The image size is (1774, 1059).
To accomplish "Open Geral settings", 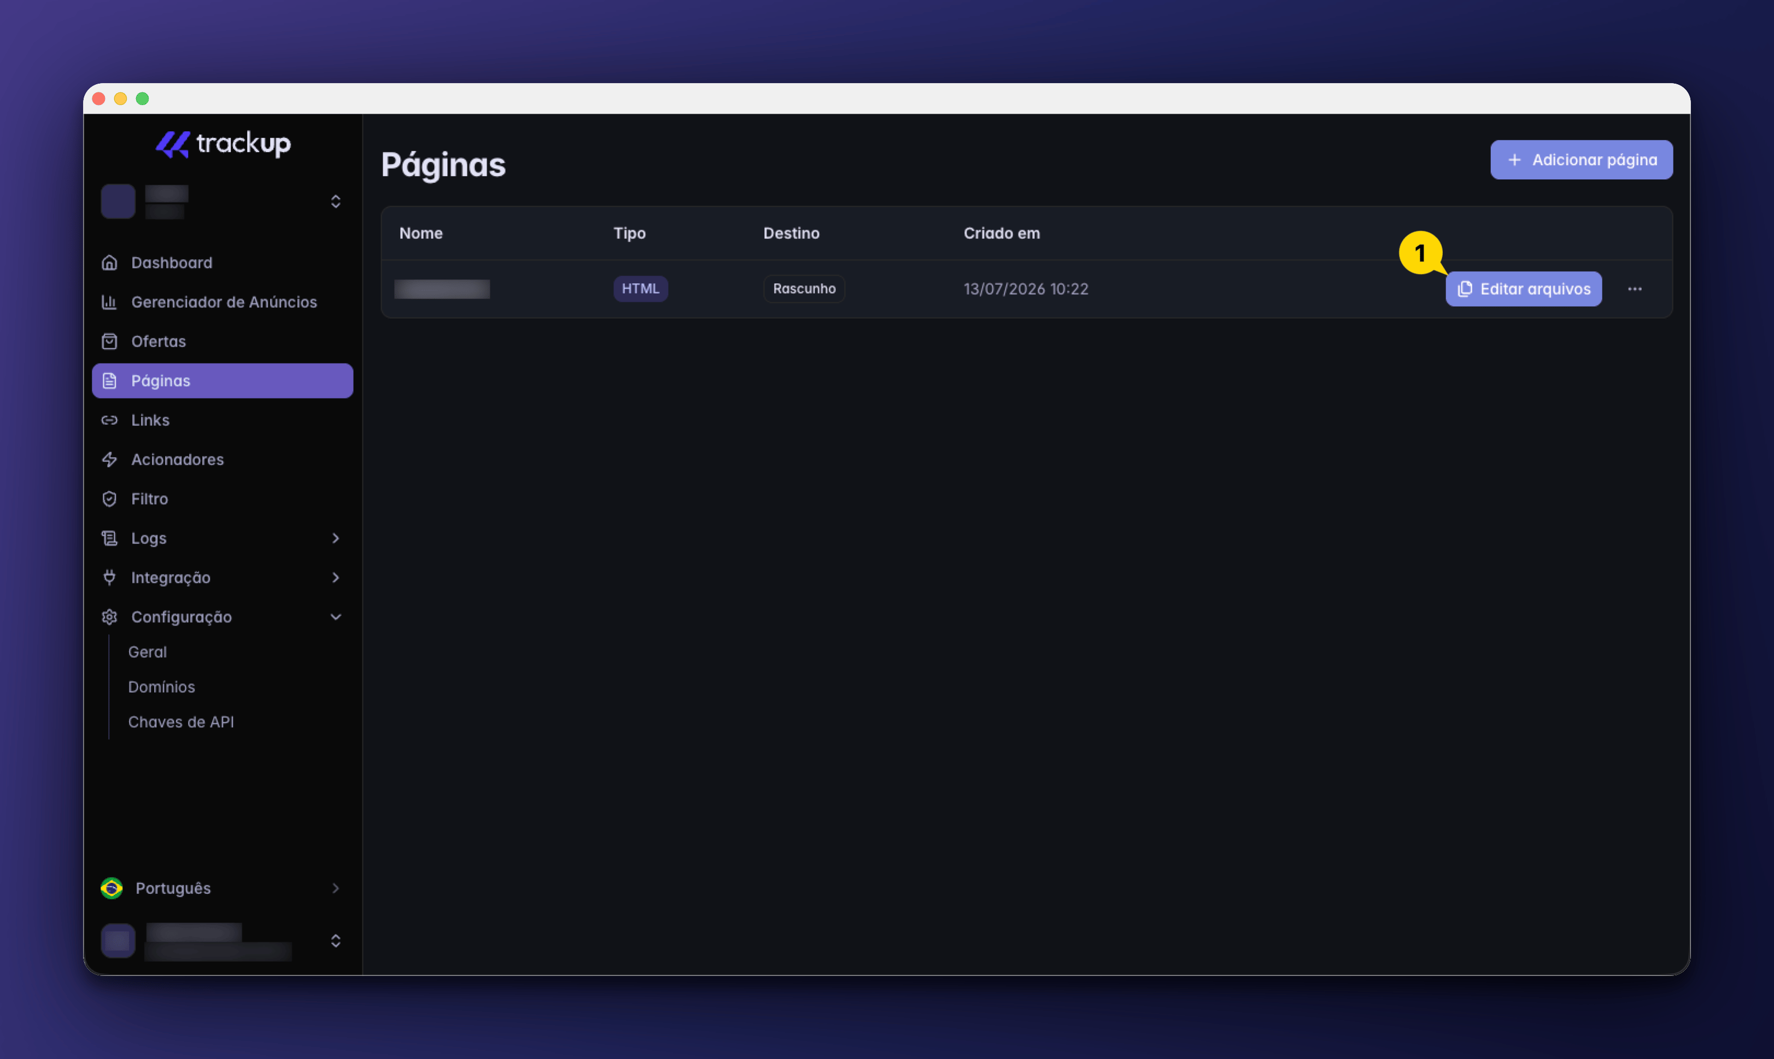I will pyautogui.click(x=148, y=652).
